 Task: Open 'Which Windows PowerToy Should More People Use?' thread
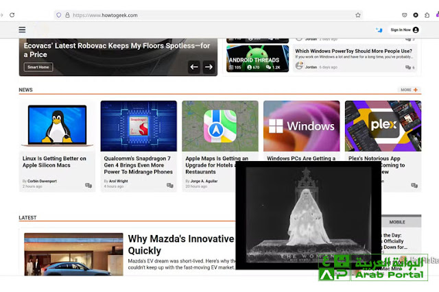pyautogui.click(x=354, y=51)
